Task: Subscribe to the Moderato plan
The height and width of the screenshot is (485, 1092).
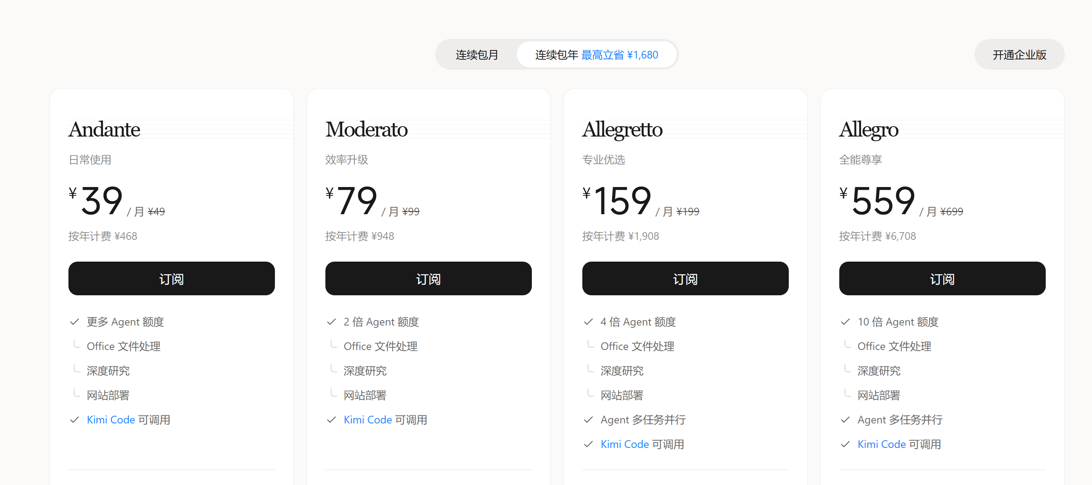Action: pos(428,278)
